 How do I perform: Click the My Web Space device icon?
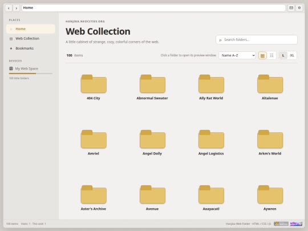pyautogui.click(x=11, y=68)
